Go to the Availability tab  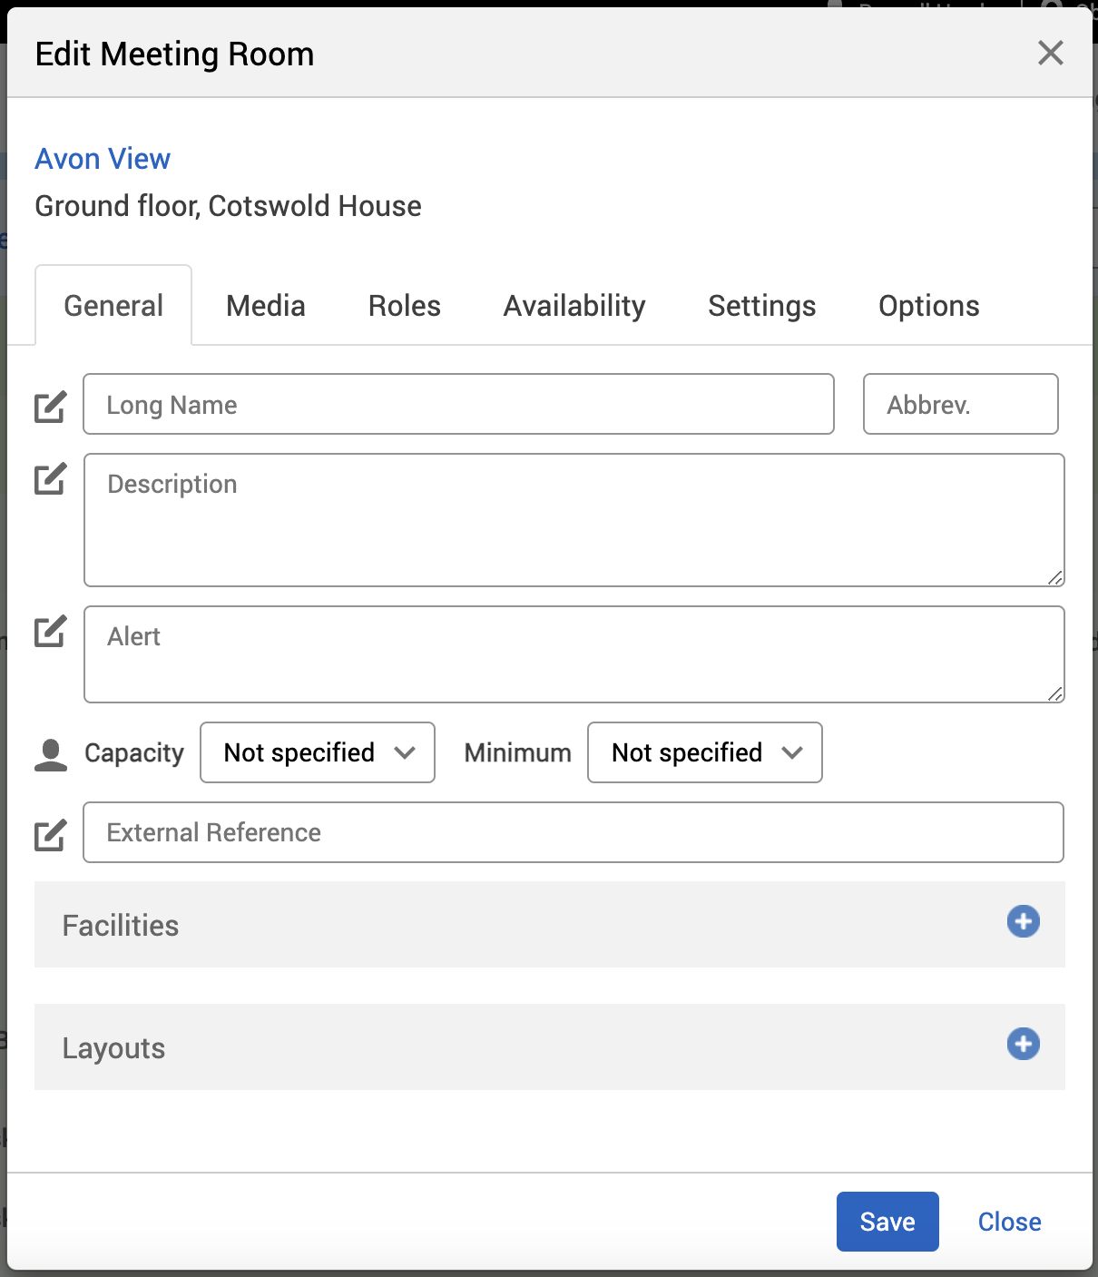pos(574,306)
